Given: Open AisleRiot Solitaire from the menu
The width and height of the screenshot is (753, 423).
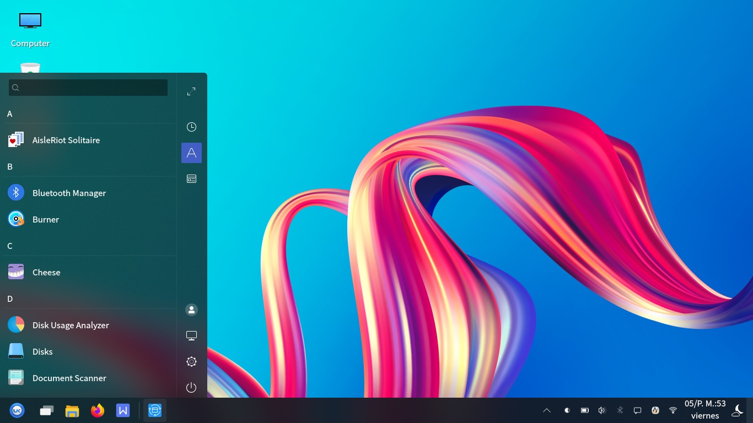Looking at the screenshot, I should tap(66, 140).
